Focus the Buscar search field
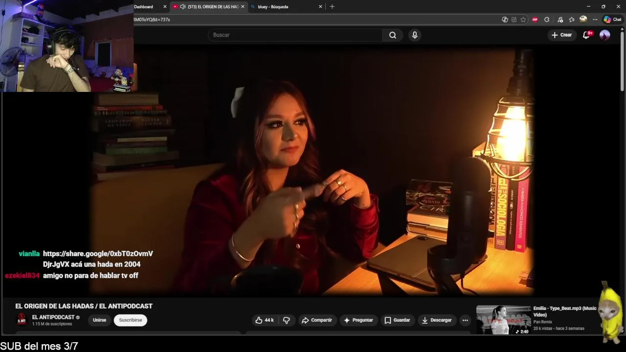The width and height of the screenshot is (626, 352). coord(295,35)
